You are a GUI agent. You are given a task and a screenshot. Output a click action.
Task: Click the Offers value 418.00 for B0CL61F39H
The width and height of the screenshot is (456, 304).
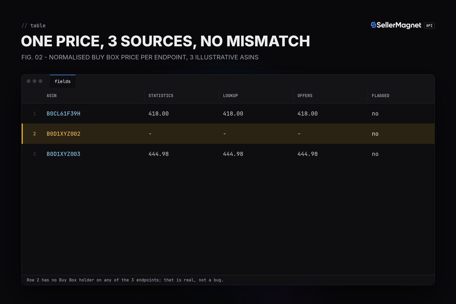(308, 114)
